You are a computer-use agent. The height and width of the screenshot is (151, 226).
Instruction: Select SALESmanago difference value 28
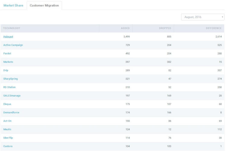tap(220, 96)
